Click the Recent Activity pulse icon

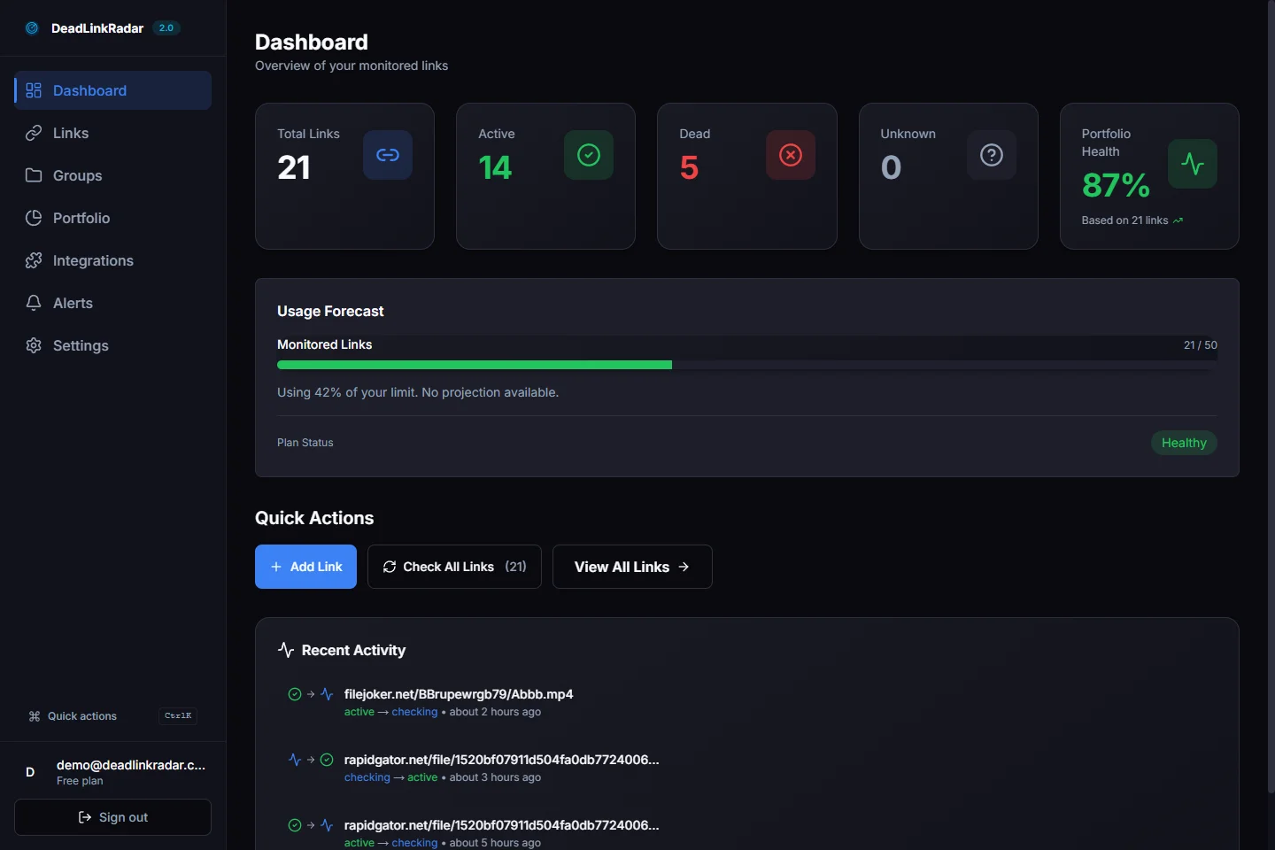286,650
